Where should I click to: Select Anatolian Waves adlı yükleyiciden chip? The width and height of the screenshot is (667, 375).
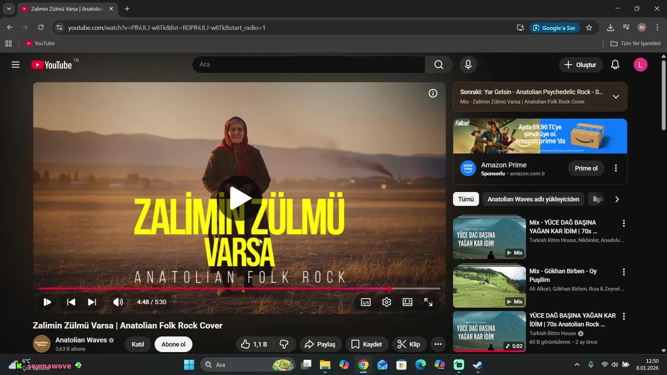(x=533, y=199)
